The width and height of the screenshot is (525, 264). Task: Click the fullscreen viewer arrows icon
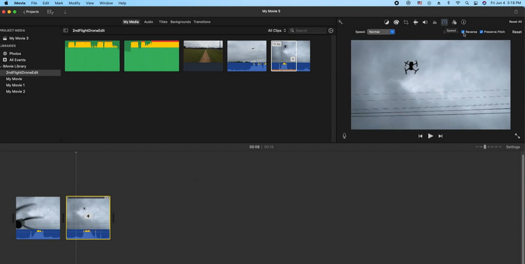[x=517, y=136]
